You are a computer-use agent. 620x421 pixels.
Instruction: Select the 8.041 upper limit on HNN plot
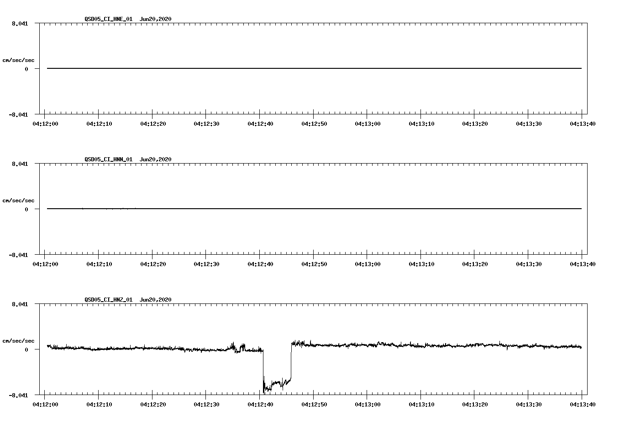click(20, 164)
